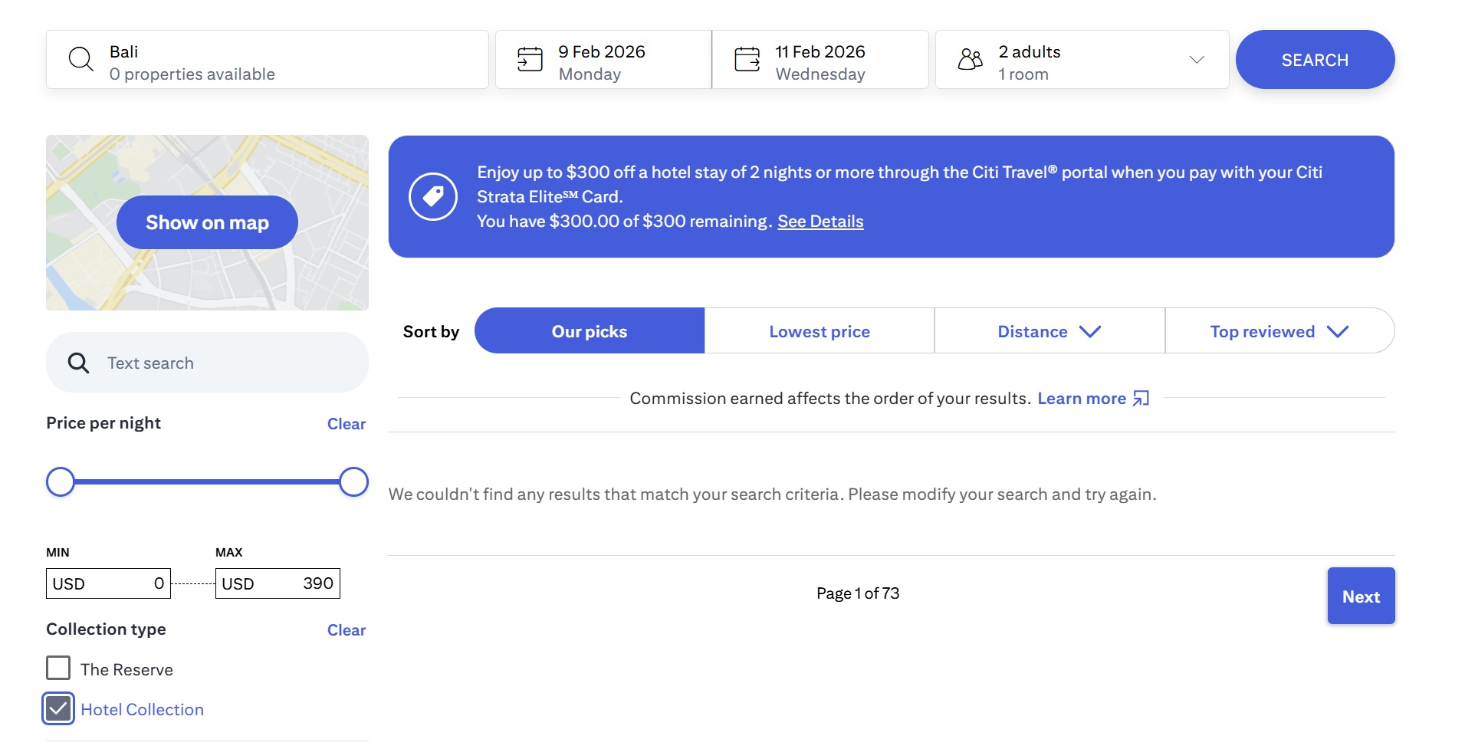
Task: Open the Distance sort dropdown
Action: click(x=1049, y=331)
